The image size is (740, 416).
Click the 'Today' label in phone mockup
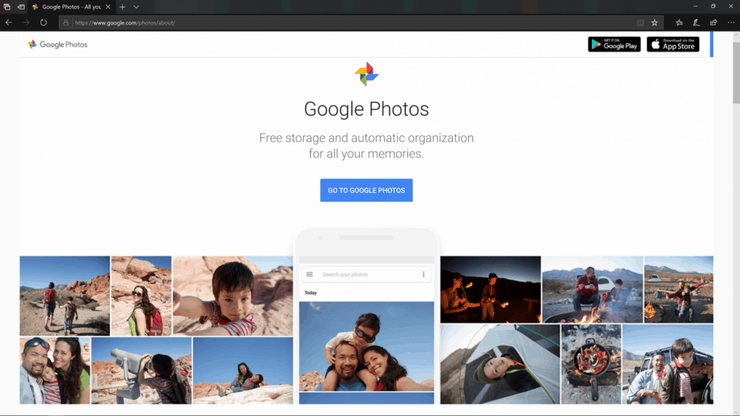tap(311, 293)
